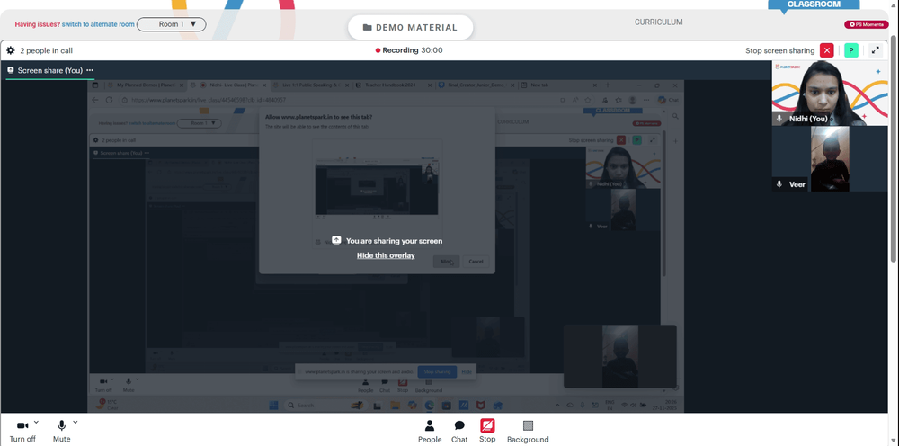Expand camera options chevron
Image resolution: width=899 pixels, height=446 pixels.
coord(36,423)
